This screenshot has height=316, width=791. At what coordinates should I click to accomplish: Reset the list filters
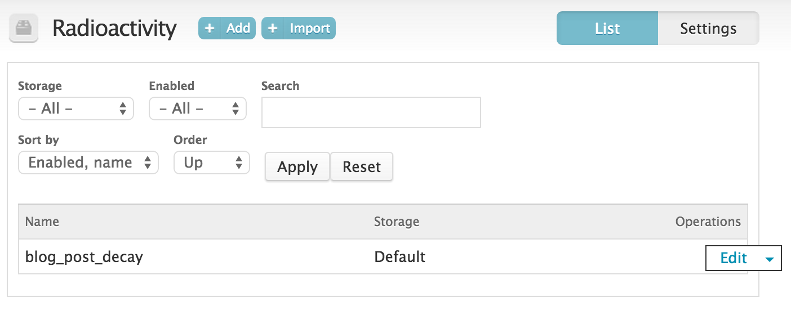pyautogui.click(x=362, y=167)
